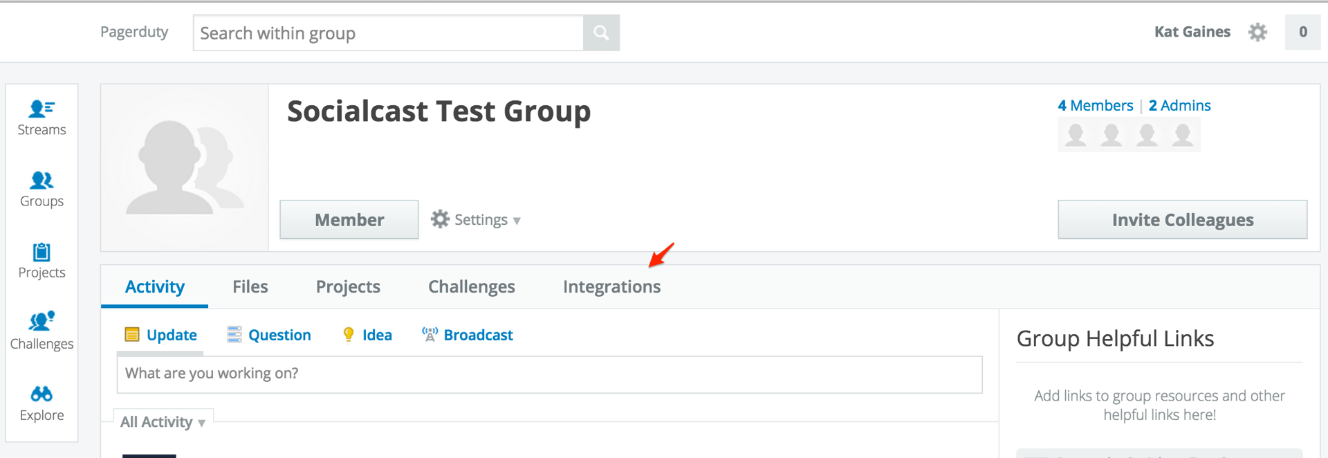Click the Invite Colleagues button
The image size is (1328, 458).
(x=1182, y=219)
